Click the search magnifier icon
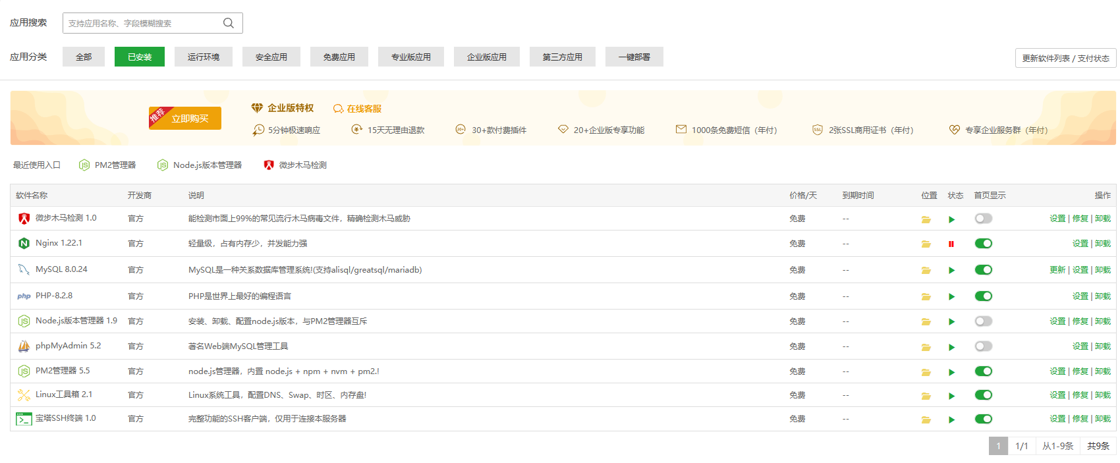The image size is (1120, 463). (x=229, y=23)
